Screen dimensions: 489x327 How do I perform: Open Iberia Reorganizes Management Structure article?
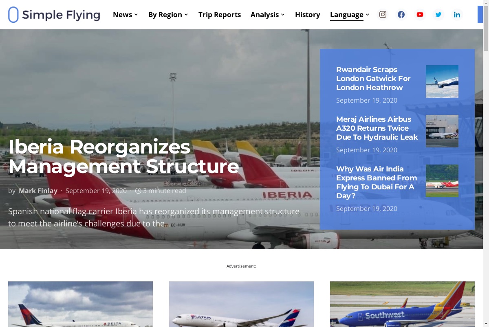point(123,156)
